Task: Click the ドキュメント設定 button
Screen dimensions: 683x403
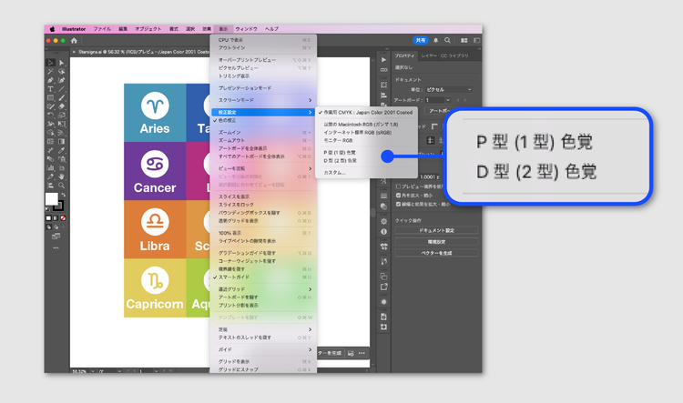Action: point(436,230)
